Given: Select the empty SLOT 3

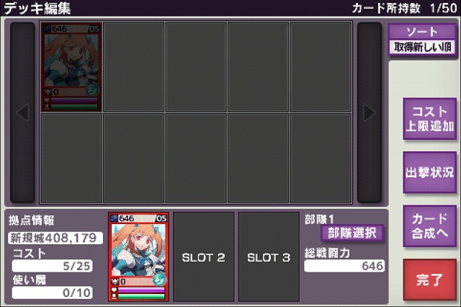Looking at the screenshot, I should tap(269, 257).
